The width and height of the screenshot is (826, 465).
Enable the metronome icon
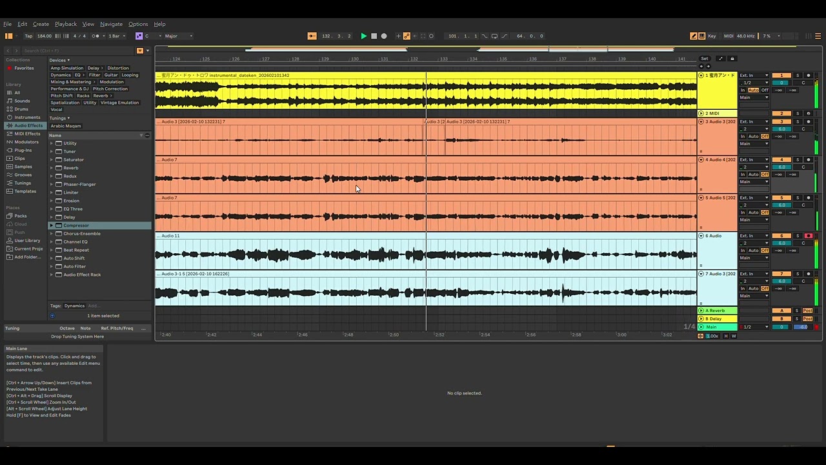[x=96, y=36]
